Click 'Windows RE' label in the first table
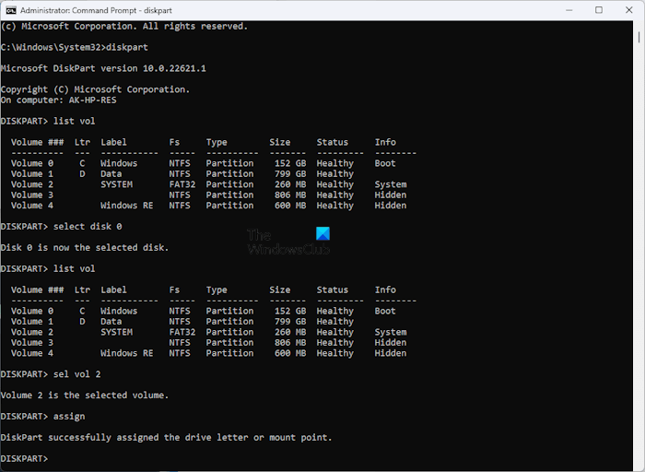The width and height of the screenshot is (645, 472). (127, 206)
